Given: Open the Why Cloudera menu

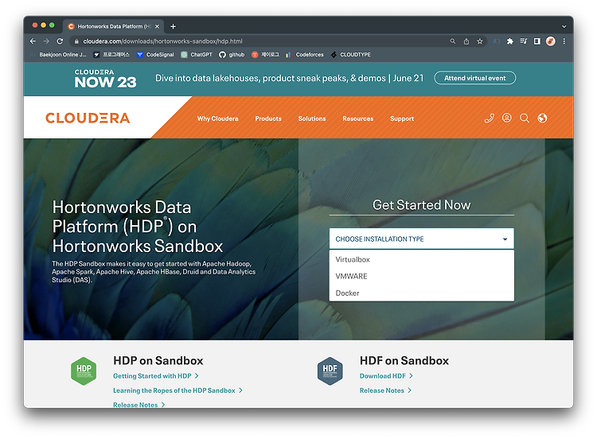Looking at the screenshot, I should coord(217,118).
